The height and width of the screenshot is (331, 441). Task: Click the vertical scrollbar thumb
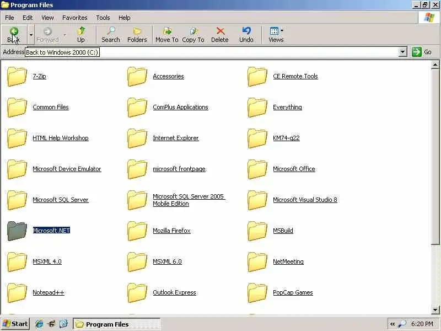click(x=435, y=157)
